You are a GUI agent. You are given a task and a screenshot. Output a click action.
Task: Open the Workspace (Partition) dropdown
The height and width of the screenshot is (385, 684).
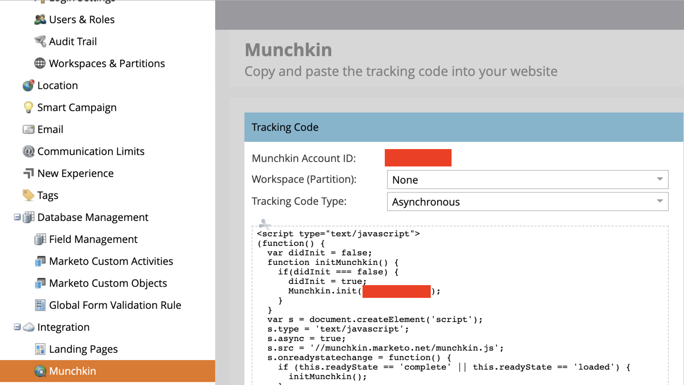coord(528,179)
